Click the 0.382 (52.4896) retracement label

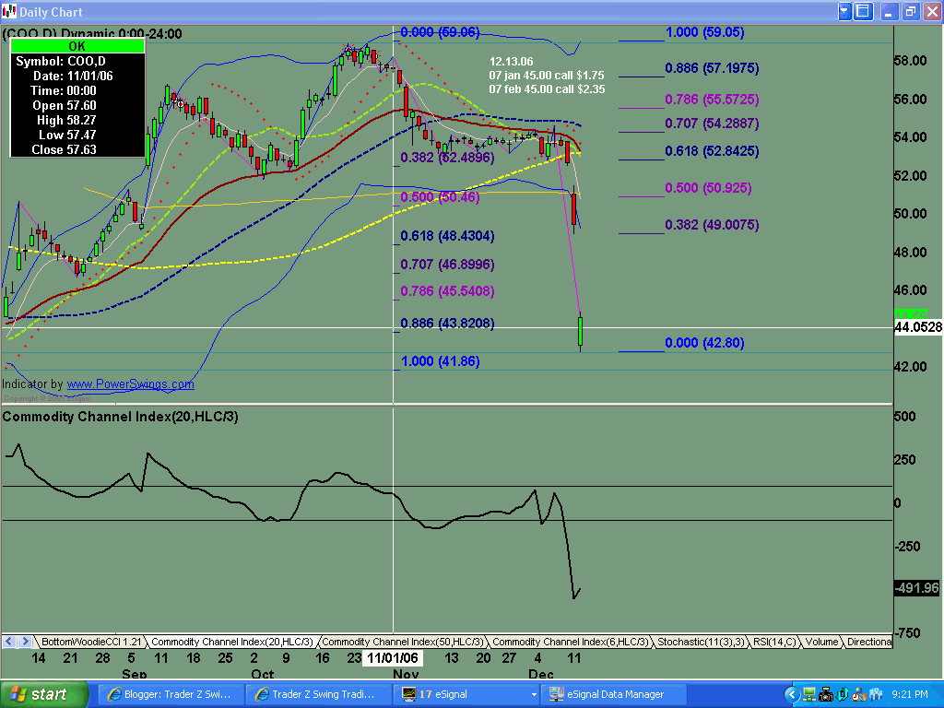pyautogui.click(x=447, y=157)
